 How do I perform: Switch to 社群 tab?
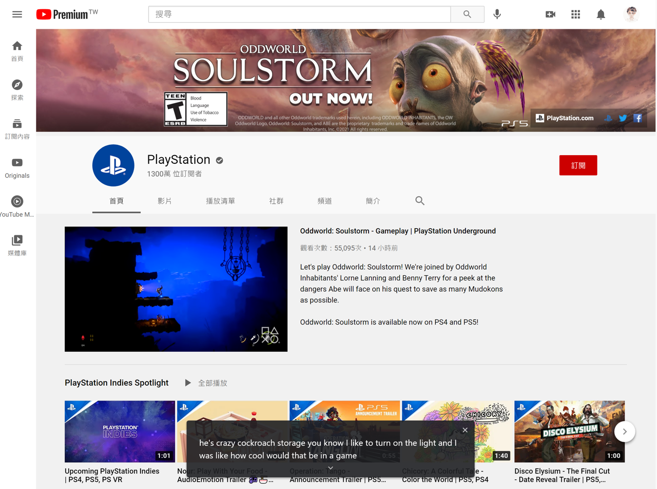[276, 201]
